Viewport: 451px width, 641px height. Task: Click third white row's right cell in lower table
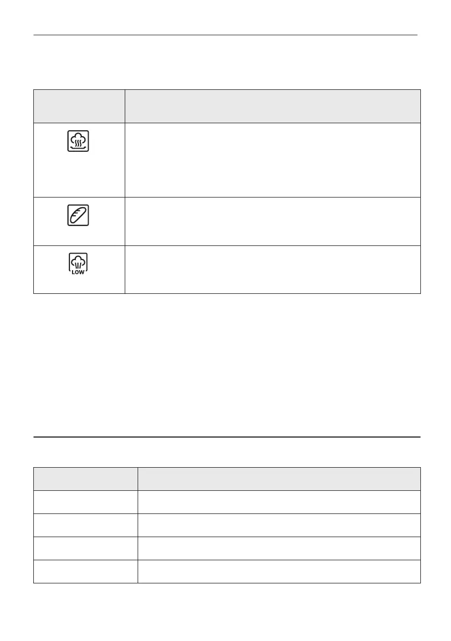coord(278,548)
